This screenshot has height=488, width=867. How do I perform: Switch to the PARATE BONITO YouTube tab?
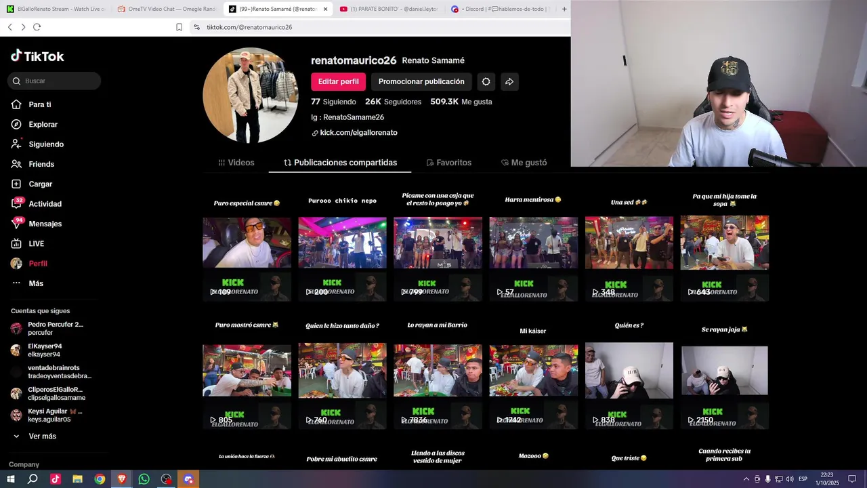pyautogui.click(x=389, y=9)
